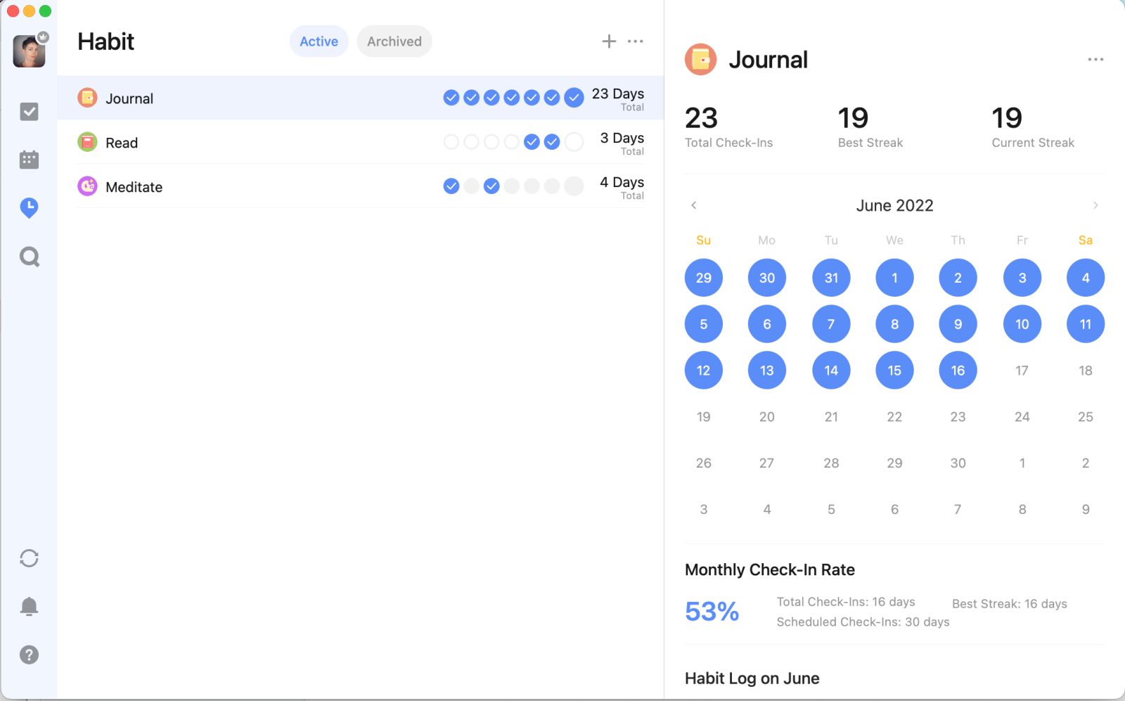
Task: Add a new habit with plus icon
Action: 609,41
